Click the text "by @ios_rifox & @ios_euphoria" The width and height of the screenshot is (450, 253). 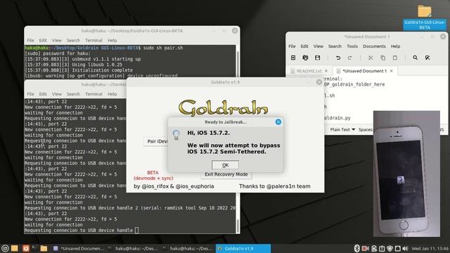coord(174,186)
